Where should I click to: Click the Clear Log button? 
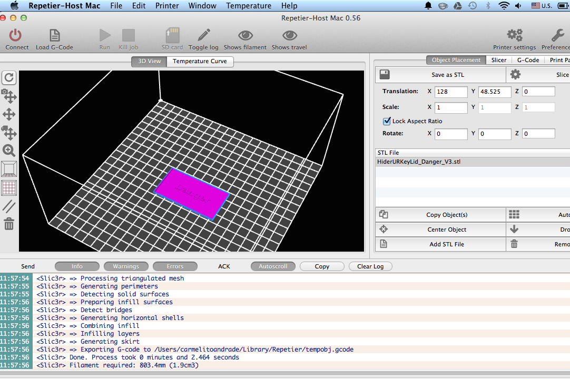pos(370,266)
